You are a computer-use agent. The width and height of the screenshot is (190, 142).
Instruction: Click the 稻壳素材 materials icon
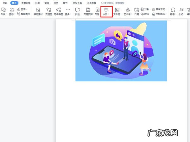(x=38, y=12)
